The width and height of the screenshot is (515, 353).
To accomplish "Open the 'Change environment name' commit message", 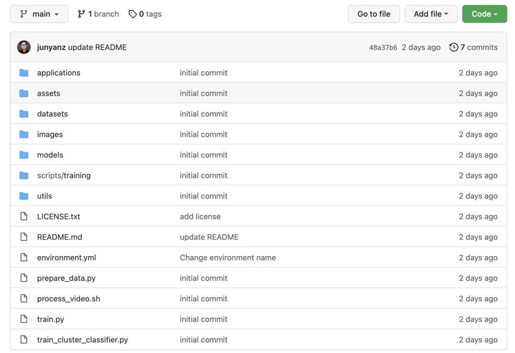I will tap(227, 258).
